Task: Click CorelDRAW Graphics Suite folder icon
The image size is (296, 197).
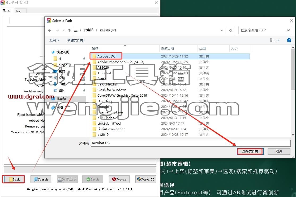Action: pos(94,95)
